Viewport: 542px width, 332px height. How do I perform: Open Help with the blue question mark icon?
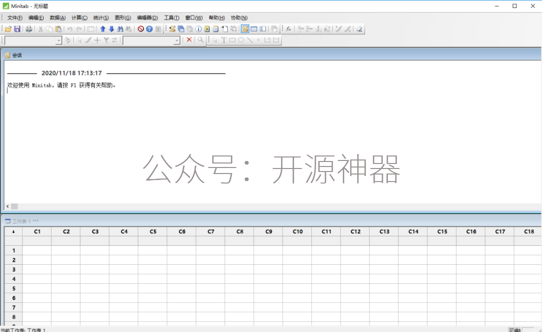coord(150,29)
